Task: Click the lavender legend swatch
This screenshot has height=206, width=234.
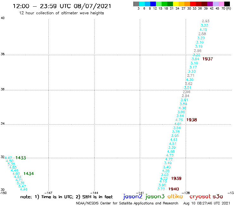Action: click(215, 4)
